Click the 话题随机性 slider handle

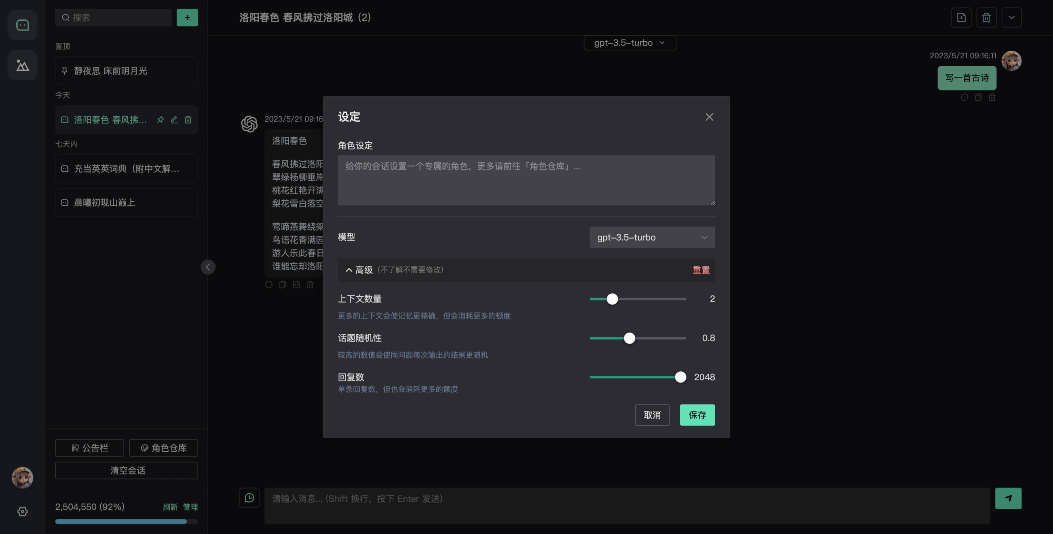pos(629,338)
